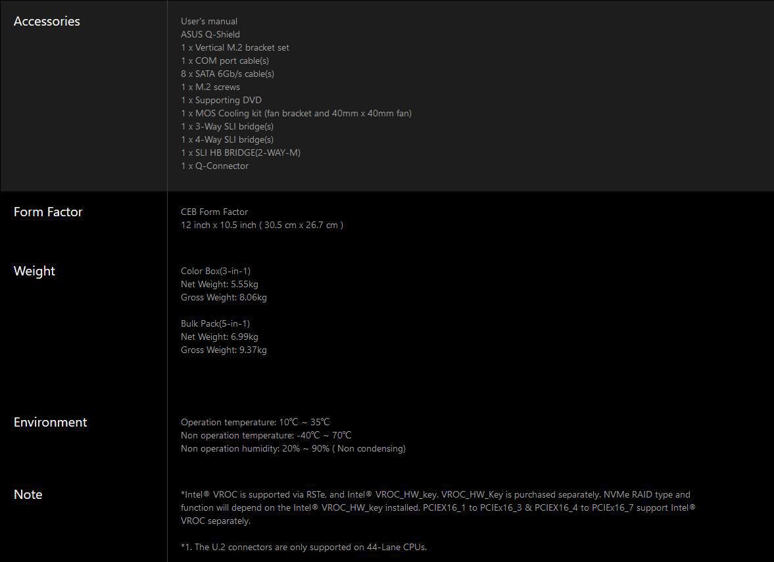Viewport: 774px width, 562px height.
Task: Click the Weight section heading
Action: pos(35,271)
